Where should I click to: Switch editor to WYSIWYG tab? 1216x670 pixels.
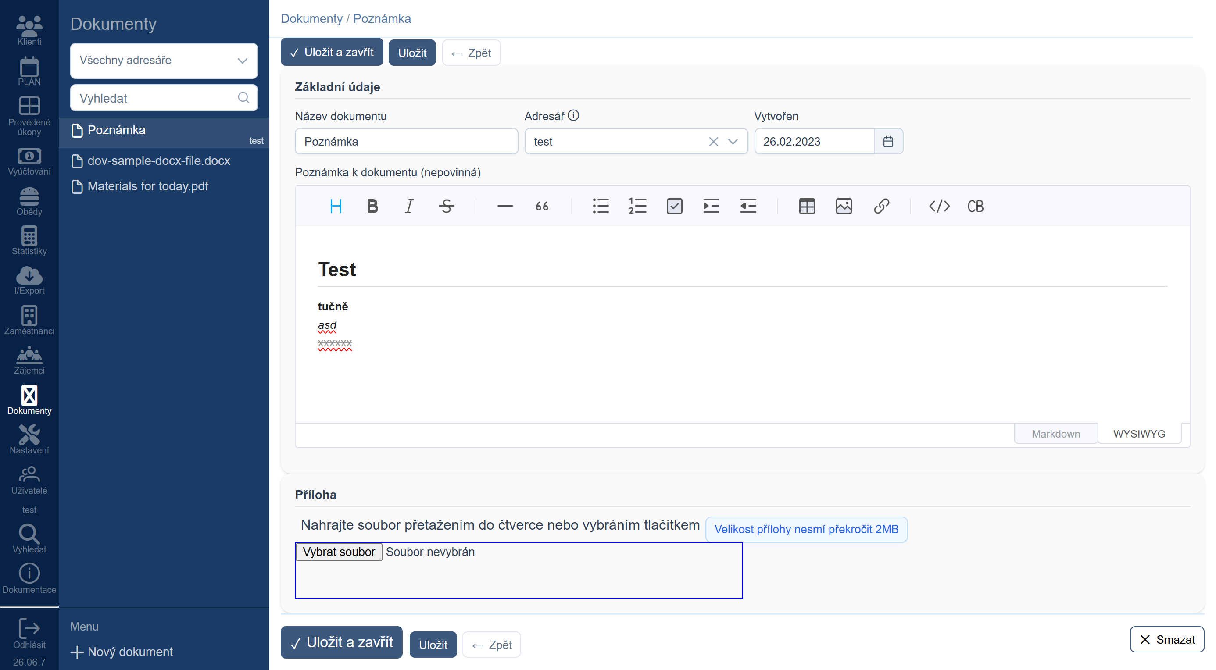[1140, 434]
